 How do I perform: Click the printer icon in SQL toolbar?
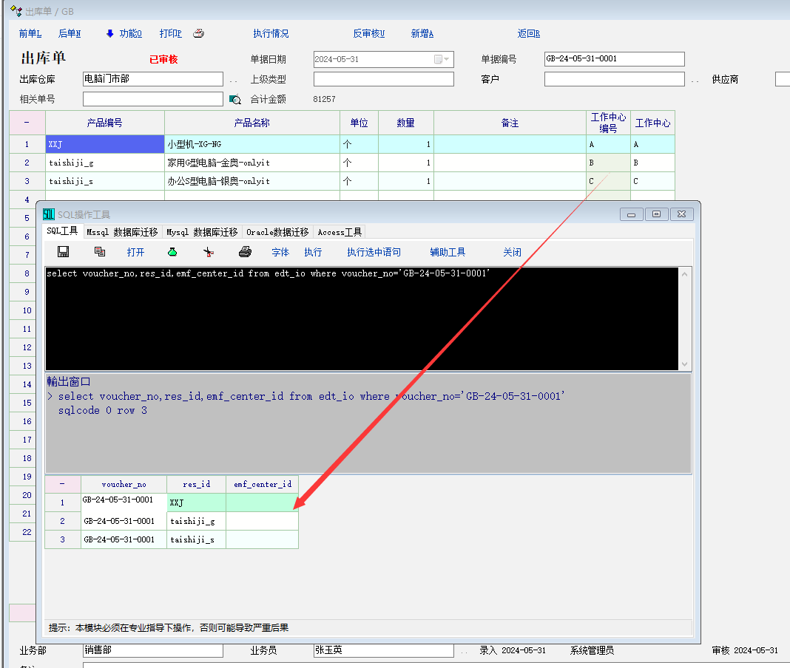(246, 252)
